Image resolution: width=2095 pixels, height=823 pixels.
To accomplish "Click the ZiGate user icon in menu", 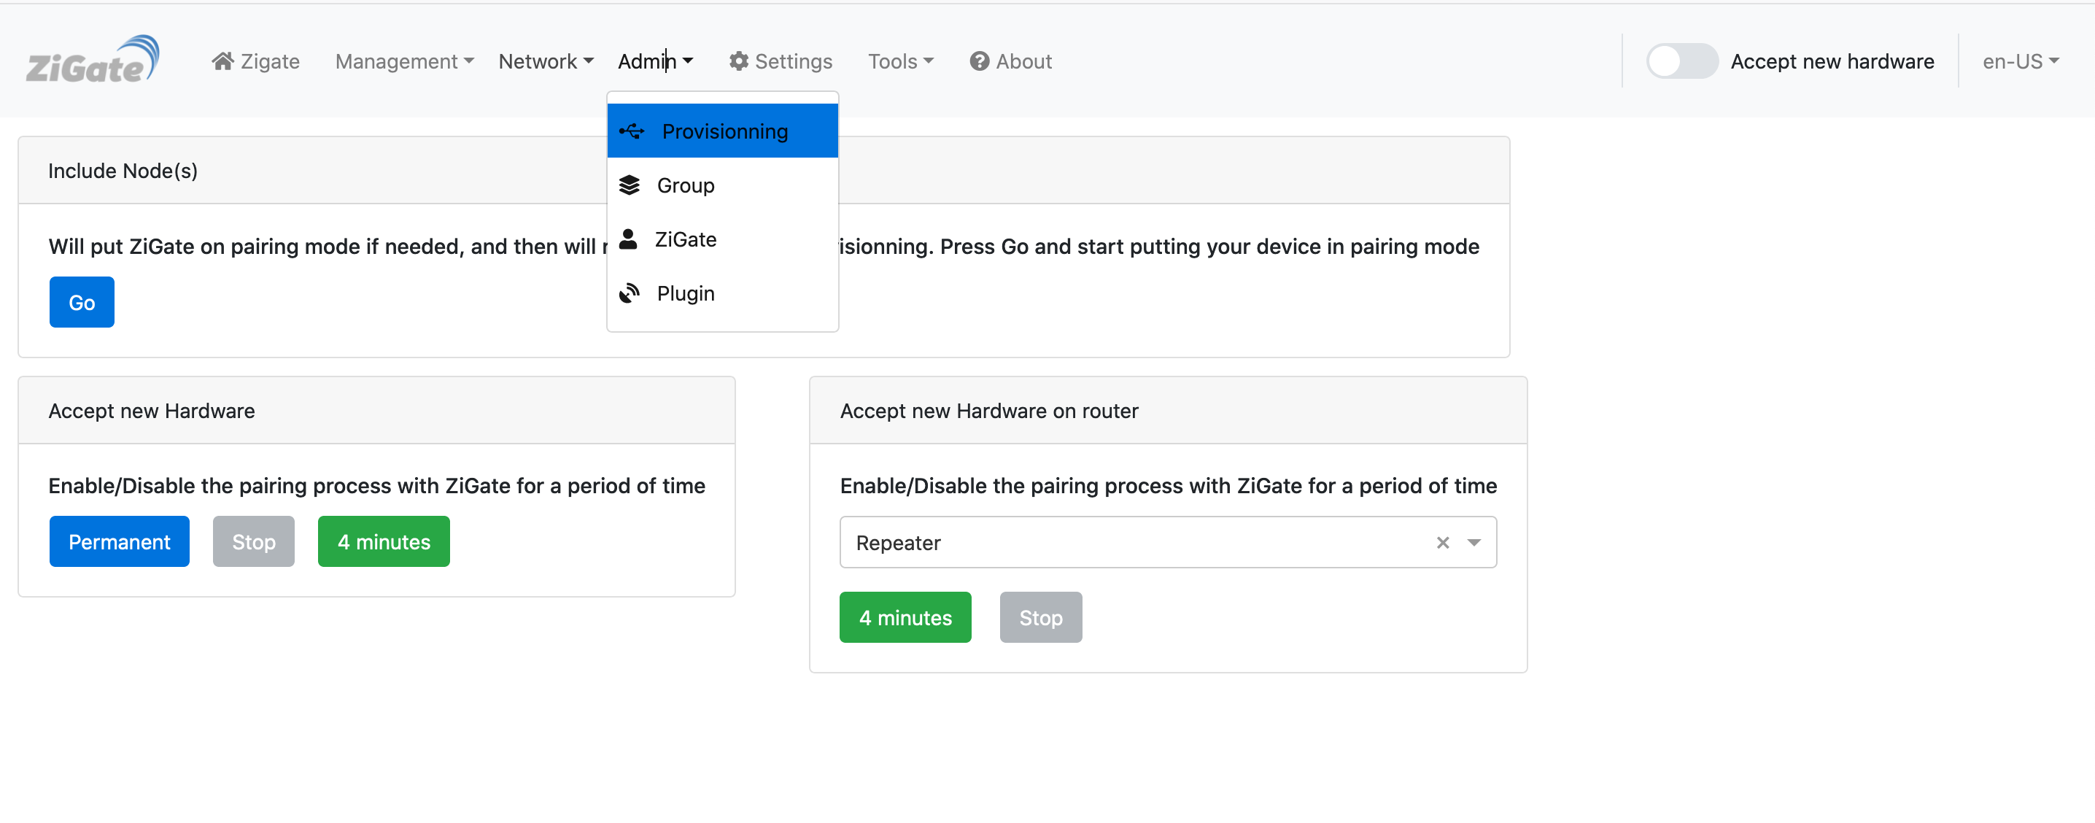I will click(628, 239).
